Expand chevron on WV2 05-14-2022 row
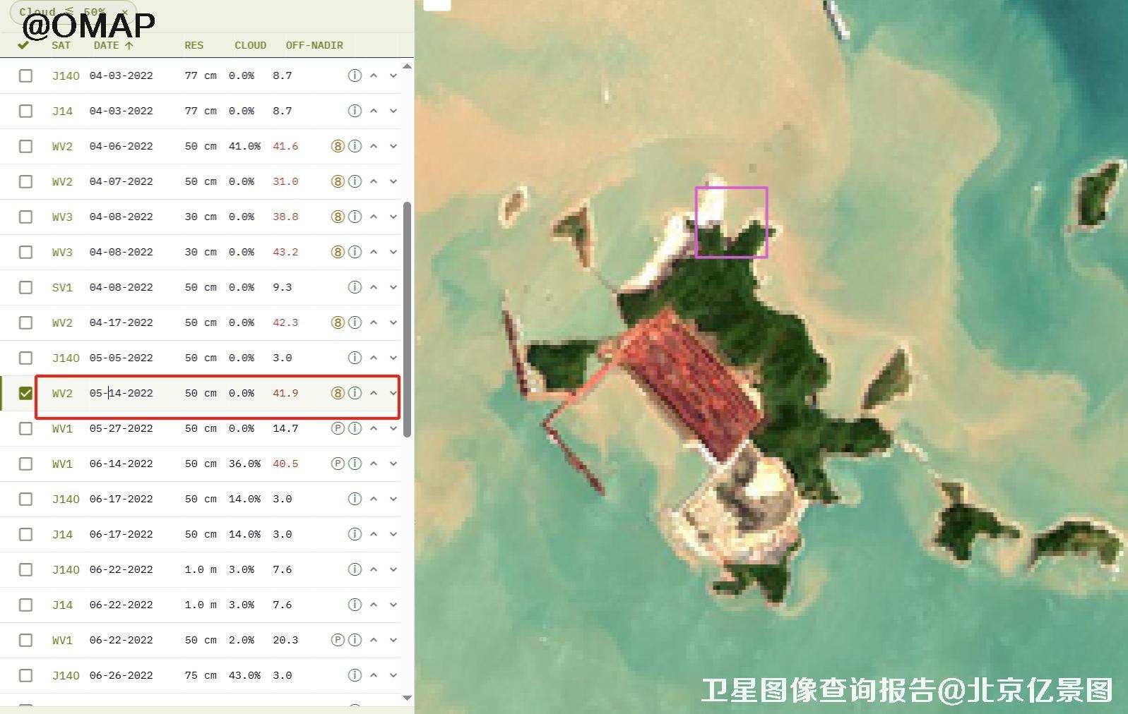The width and height of the screenshot is (1128, 714). tap(393, 393)
